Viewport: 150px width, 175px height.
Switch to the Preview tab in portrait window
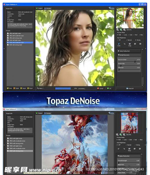tap(48, 8)
